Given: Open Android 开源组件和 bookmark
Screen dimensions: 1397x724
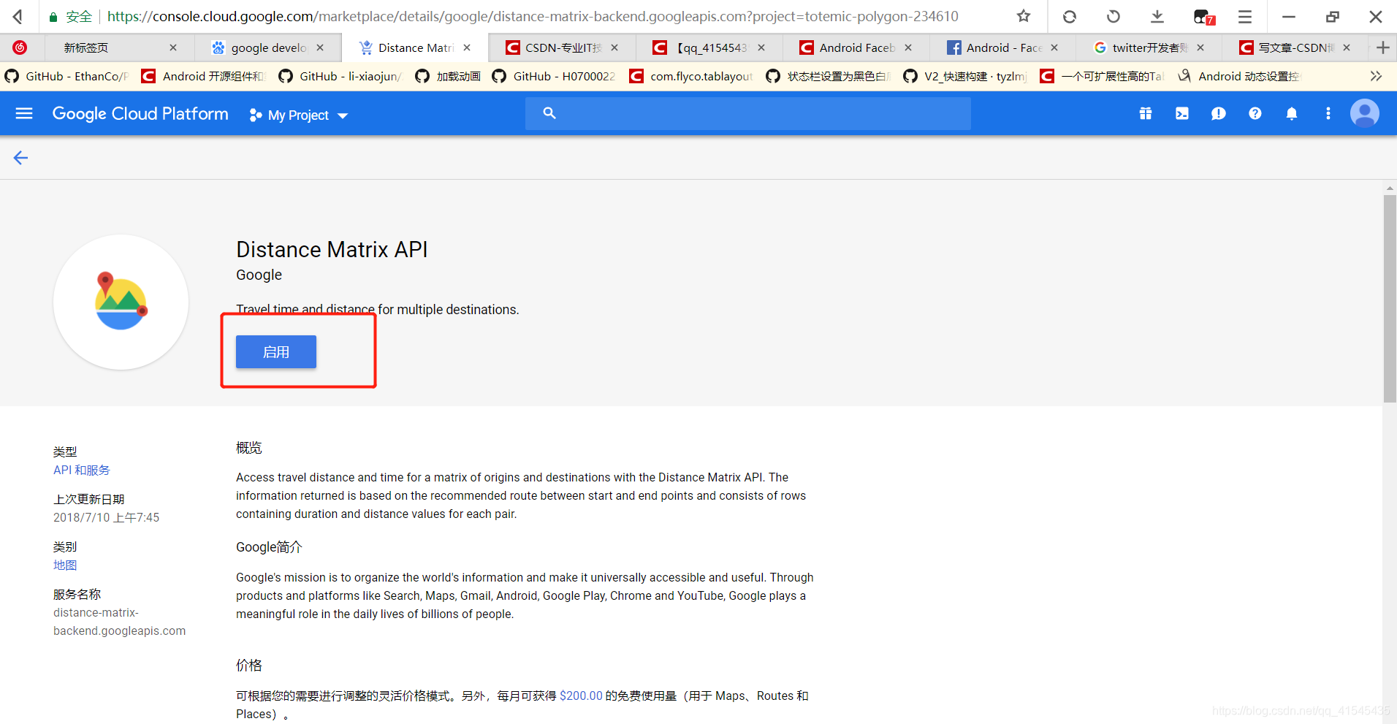Looking at the screenshot, I should pyautogui.click(x=202, y=76).
